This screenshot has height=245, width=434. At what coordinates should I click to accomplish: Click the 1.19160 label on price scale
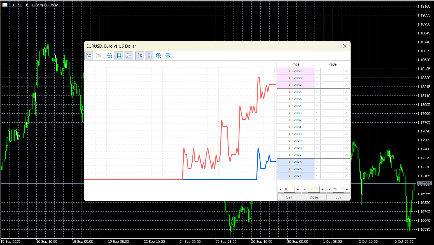pos(424,6)
